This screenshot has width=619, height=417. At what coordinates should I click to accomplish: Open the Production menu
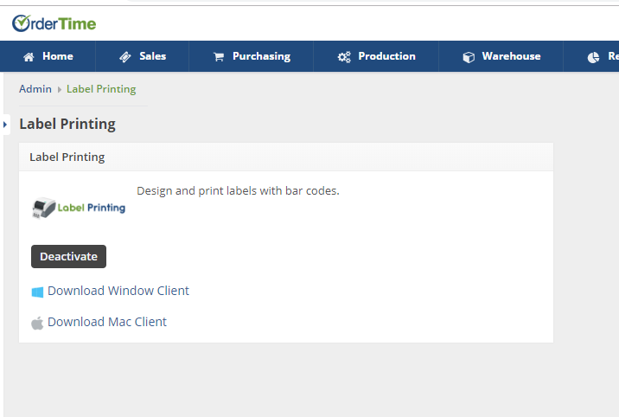376,56
